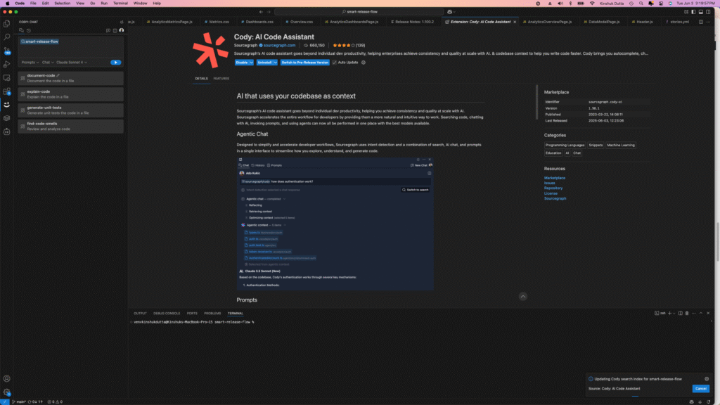This screenshot has width=720, height=405.
Task: Open the Selection menu
Action: [62, 4]
